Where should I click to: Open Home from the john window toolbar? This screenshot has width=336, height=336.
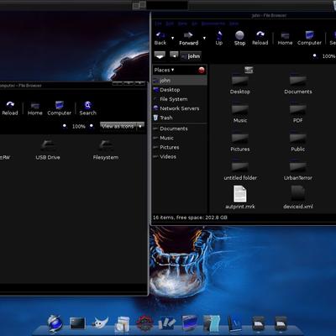pyautogui.click(x=285, y=39)
